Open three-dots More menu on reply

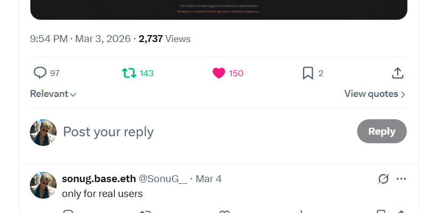[401, 179]
